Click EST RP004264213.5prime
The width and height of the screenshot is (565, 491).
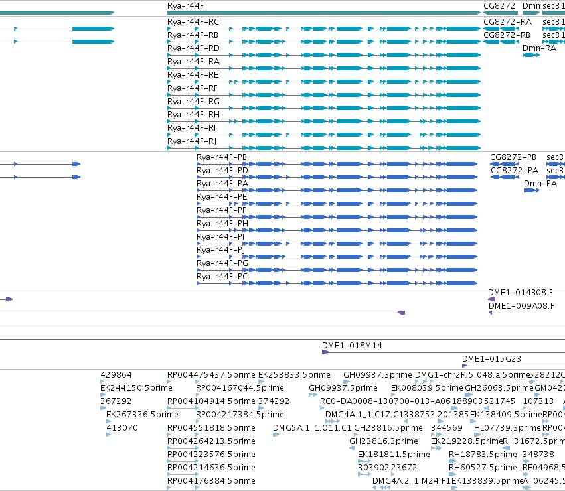211,442
